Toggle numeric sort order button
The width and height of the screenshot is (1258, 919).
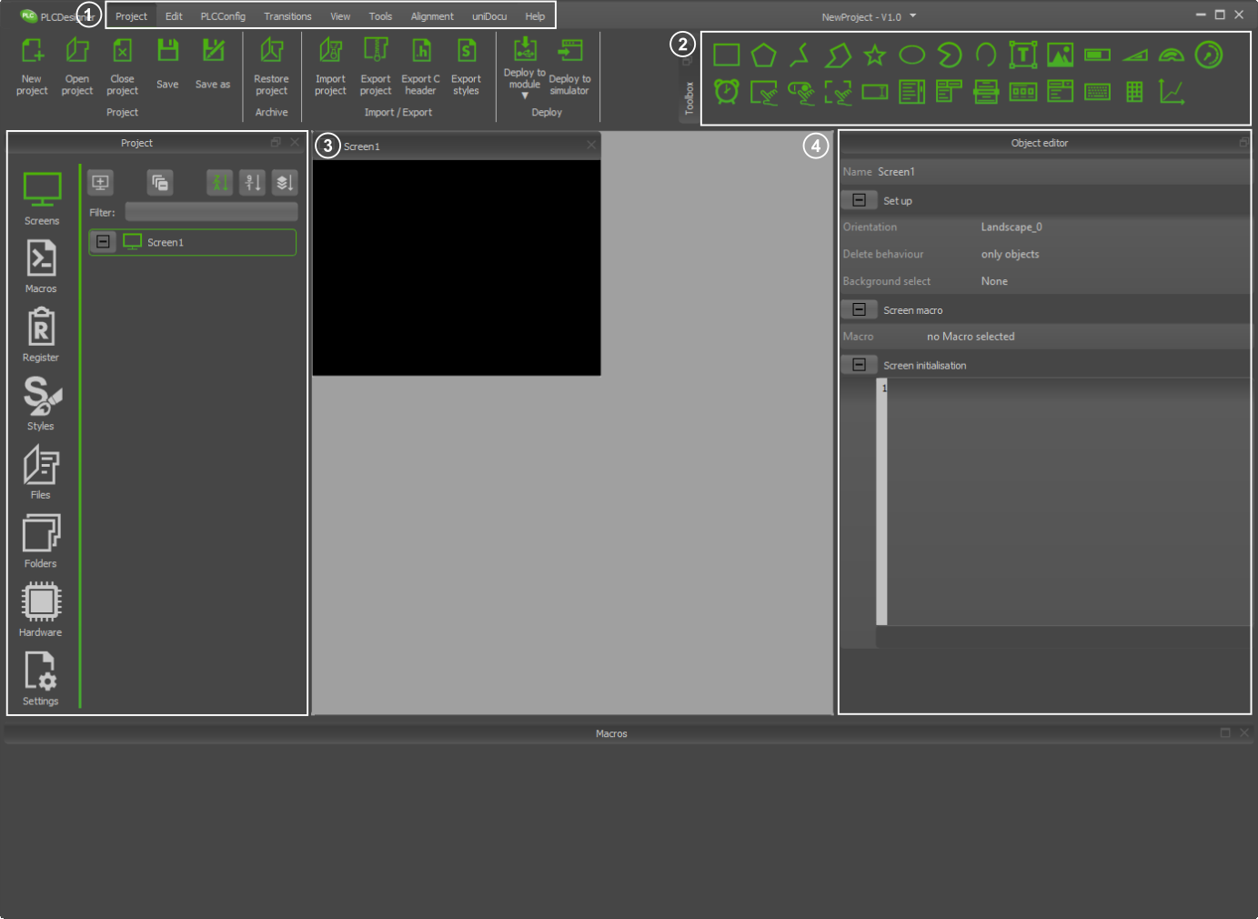252,183
